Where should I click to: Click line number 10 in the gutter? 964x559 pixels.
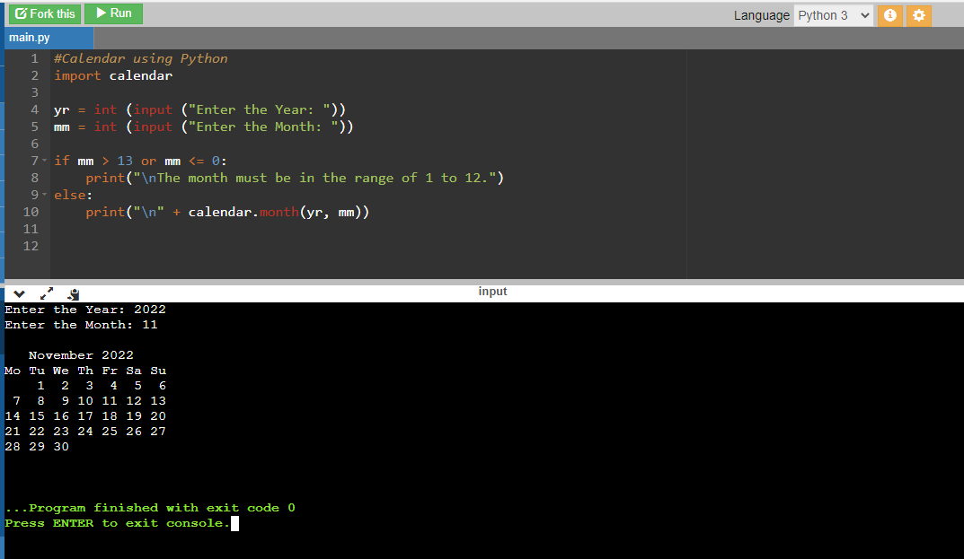tap(31, 212)
